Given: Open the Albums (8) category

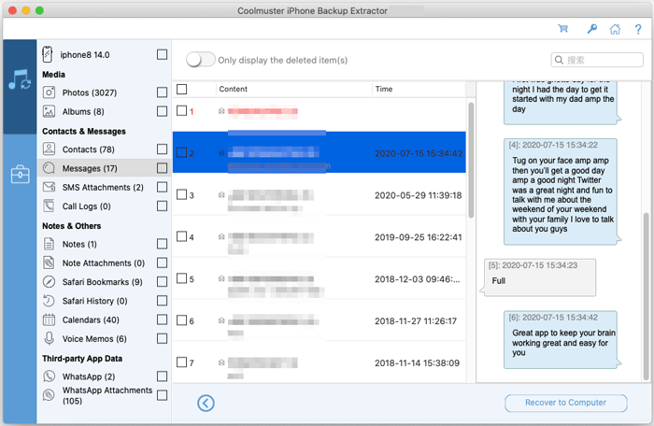Looking at the screenshot, I should tap(83, 112).
